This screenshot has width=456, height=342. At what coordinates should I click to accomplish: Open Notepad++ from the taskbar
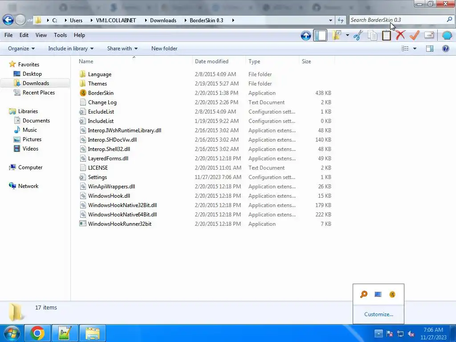(x=65, y=333)
